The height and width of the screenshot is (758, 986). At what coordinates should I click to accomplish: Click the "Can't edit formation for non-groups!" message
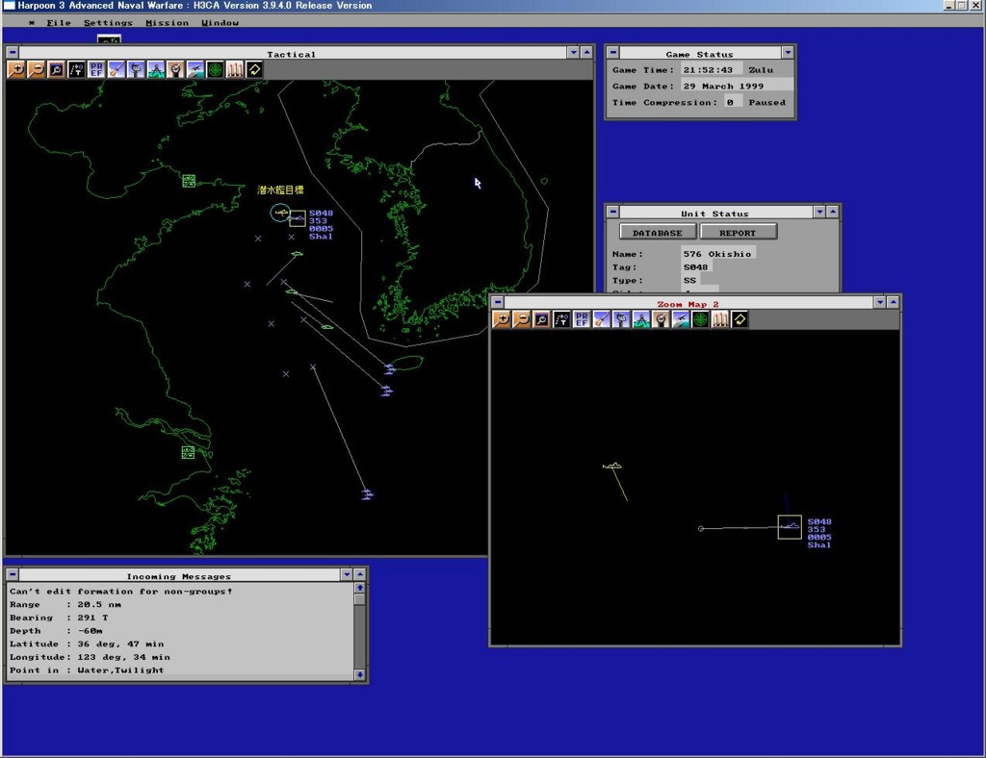pos(120,591)
